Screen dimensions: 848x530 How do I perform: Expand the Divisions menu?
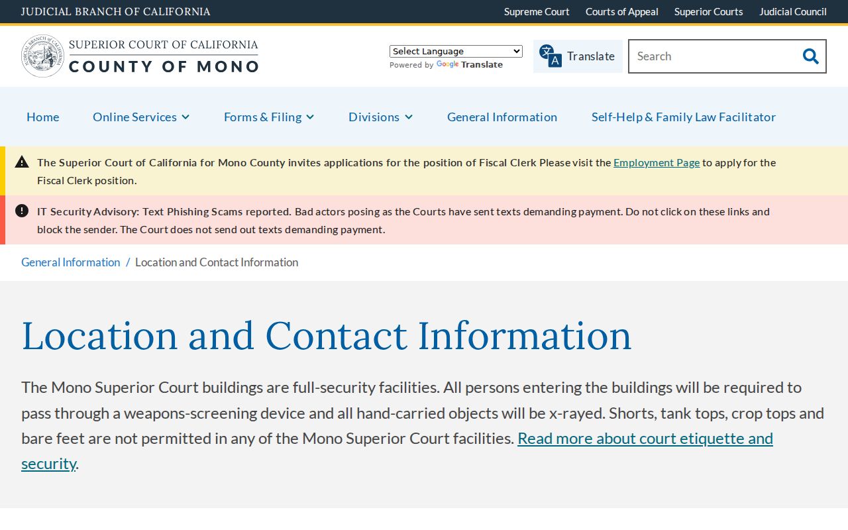381,117
